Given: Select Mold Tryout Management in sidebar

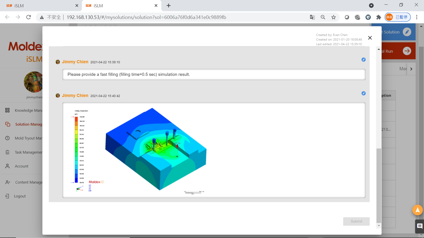Looking at the screenshot, I should (28, 138).
